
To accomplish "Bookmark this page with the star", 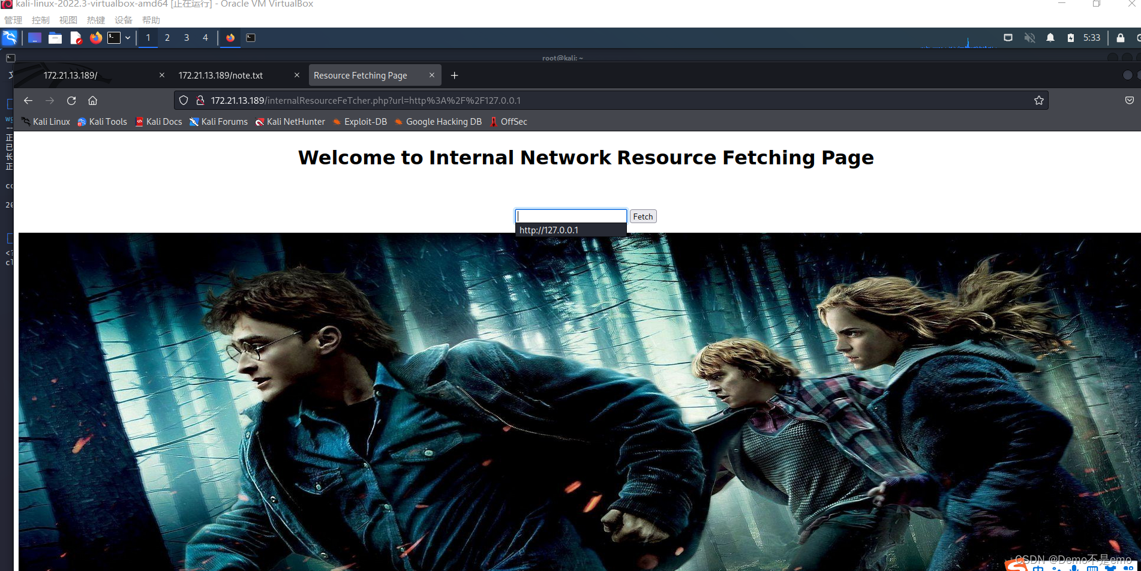I will [x=1039, y=101].
